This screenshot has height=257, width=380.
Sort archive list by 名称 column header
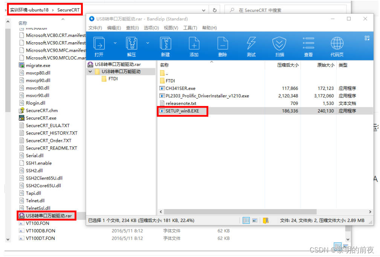pyautogui.click(x=164, y=65)
